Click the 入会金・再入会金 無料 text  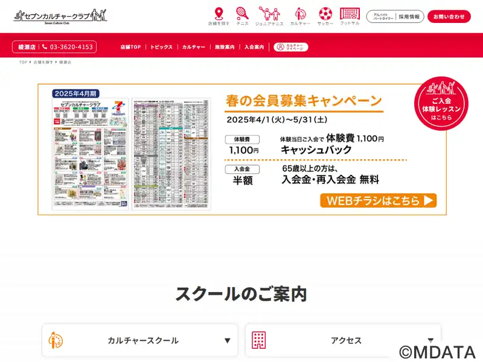(x=330, y=179)
